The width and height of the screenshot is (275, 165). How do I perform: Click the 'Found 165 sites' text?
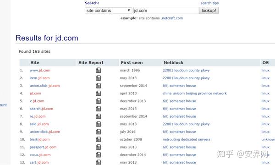pos(34,51)
